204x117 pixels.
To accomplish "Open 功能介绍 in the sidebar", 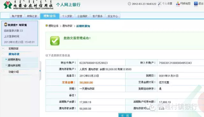I will click(13, 72).
